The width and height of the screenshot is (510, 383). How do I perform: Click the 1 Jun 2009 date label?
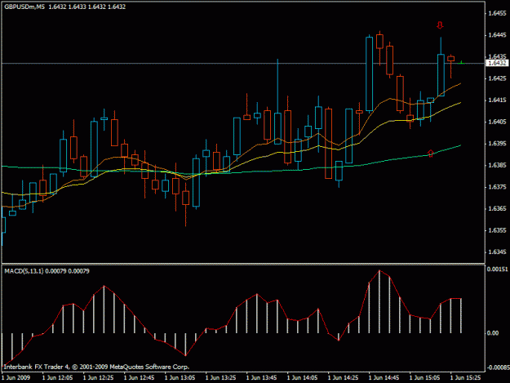tap(16, 378)
